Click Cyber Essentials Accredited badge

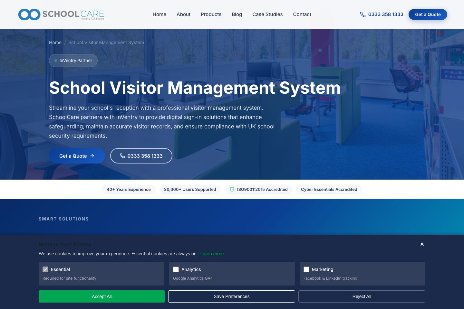click(x=329, y=189)
